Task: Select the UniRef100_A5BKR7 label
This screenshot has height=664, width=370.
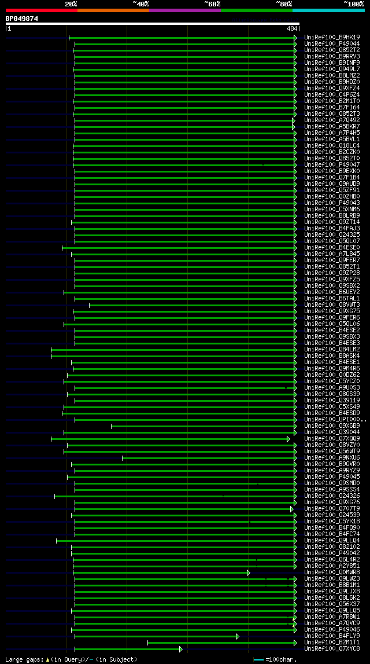Action: point(332,127)
